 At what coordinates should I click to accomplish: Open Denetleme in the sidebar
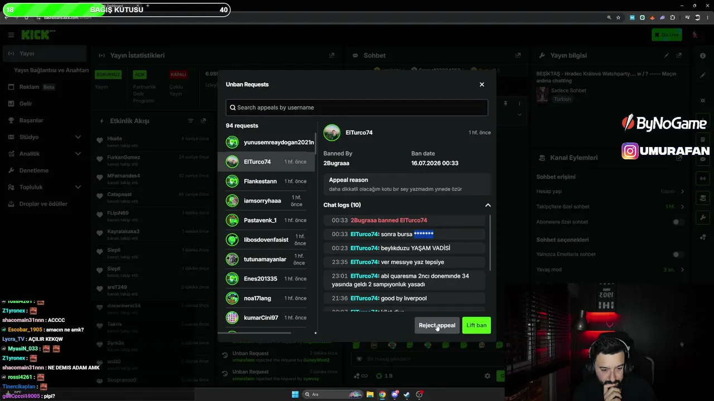45,170
